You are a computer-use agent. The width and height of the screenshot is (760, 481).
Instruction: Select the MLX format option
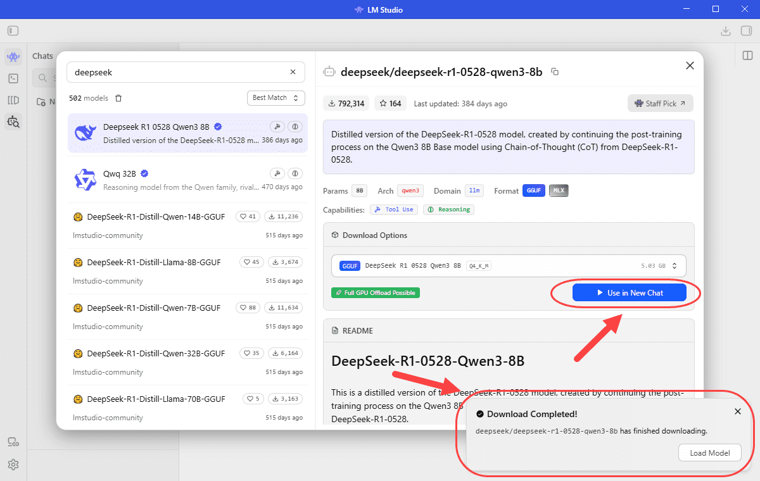[559, 191]
